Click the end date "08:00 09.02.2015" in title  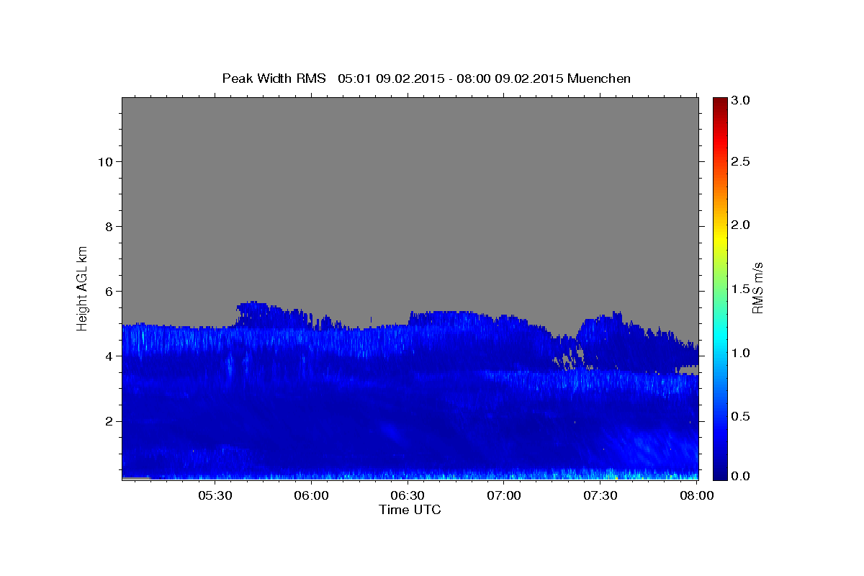pos(510,78)
